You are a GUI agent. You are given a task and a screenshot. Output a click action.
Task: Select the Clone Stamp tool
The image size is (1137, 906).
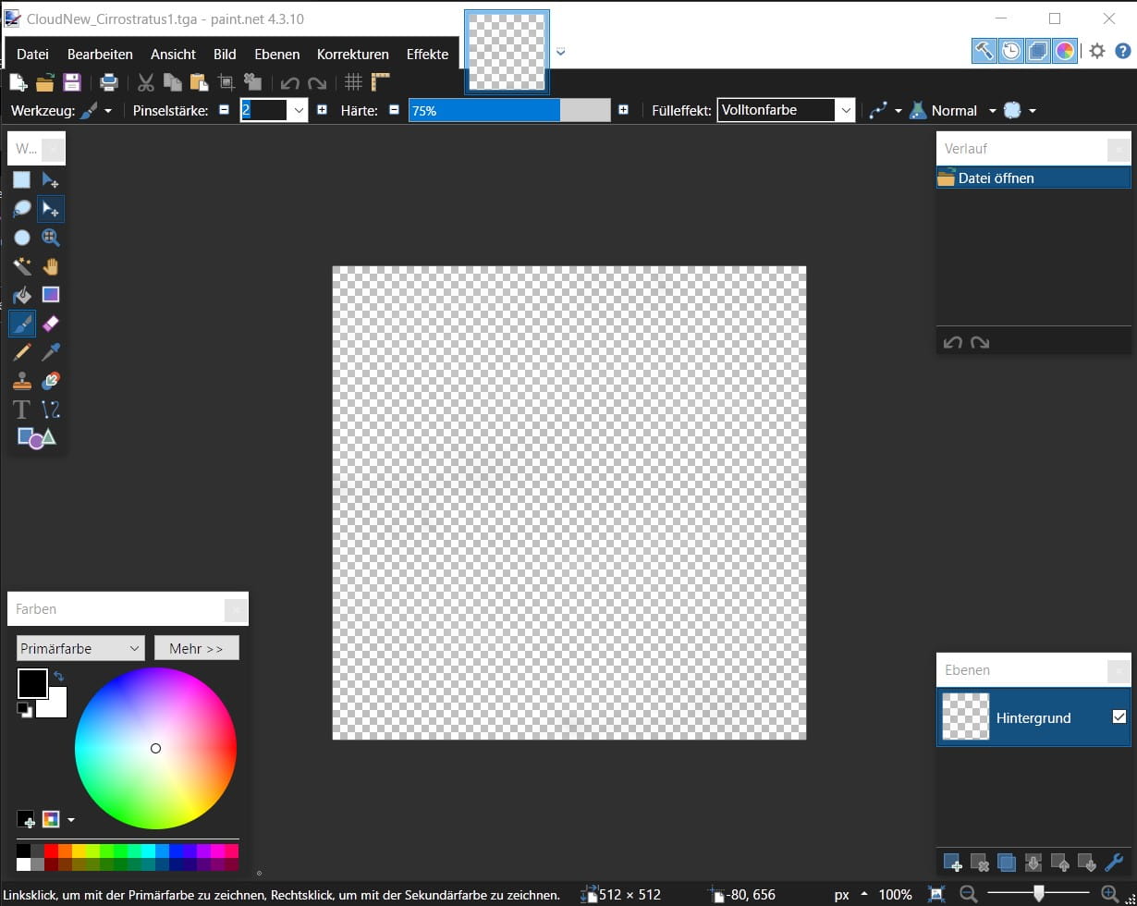pyautogui.click(x=22, y=381)
